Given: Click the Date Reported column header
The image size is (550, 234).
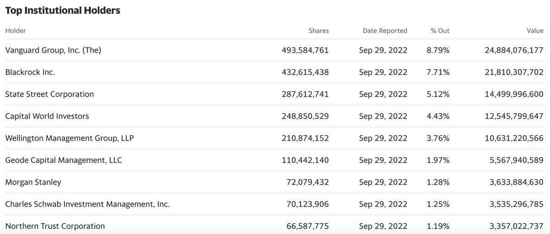Looking at the screenshot, I should (x=385, y=31).
